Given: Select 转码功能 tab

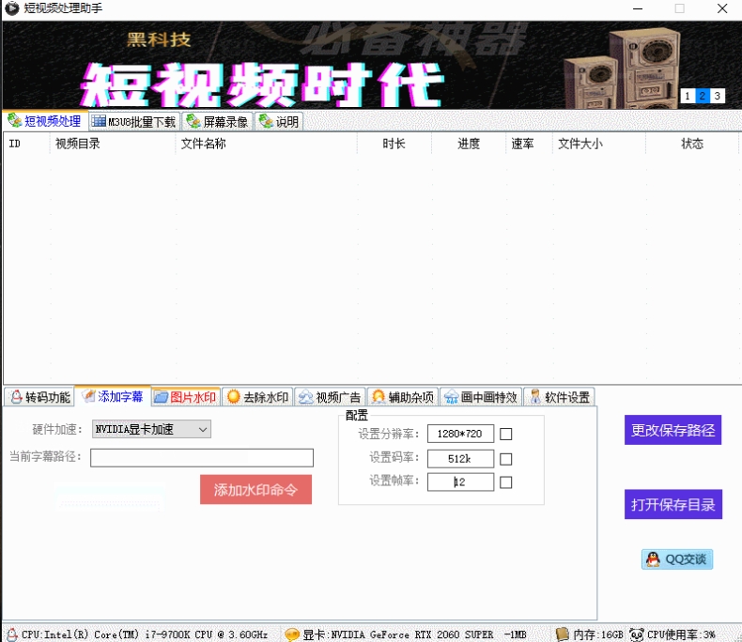Looking at the screenshot, I should pos(39,397).
